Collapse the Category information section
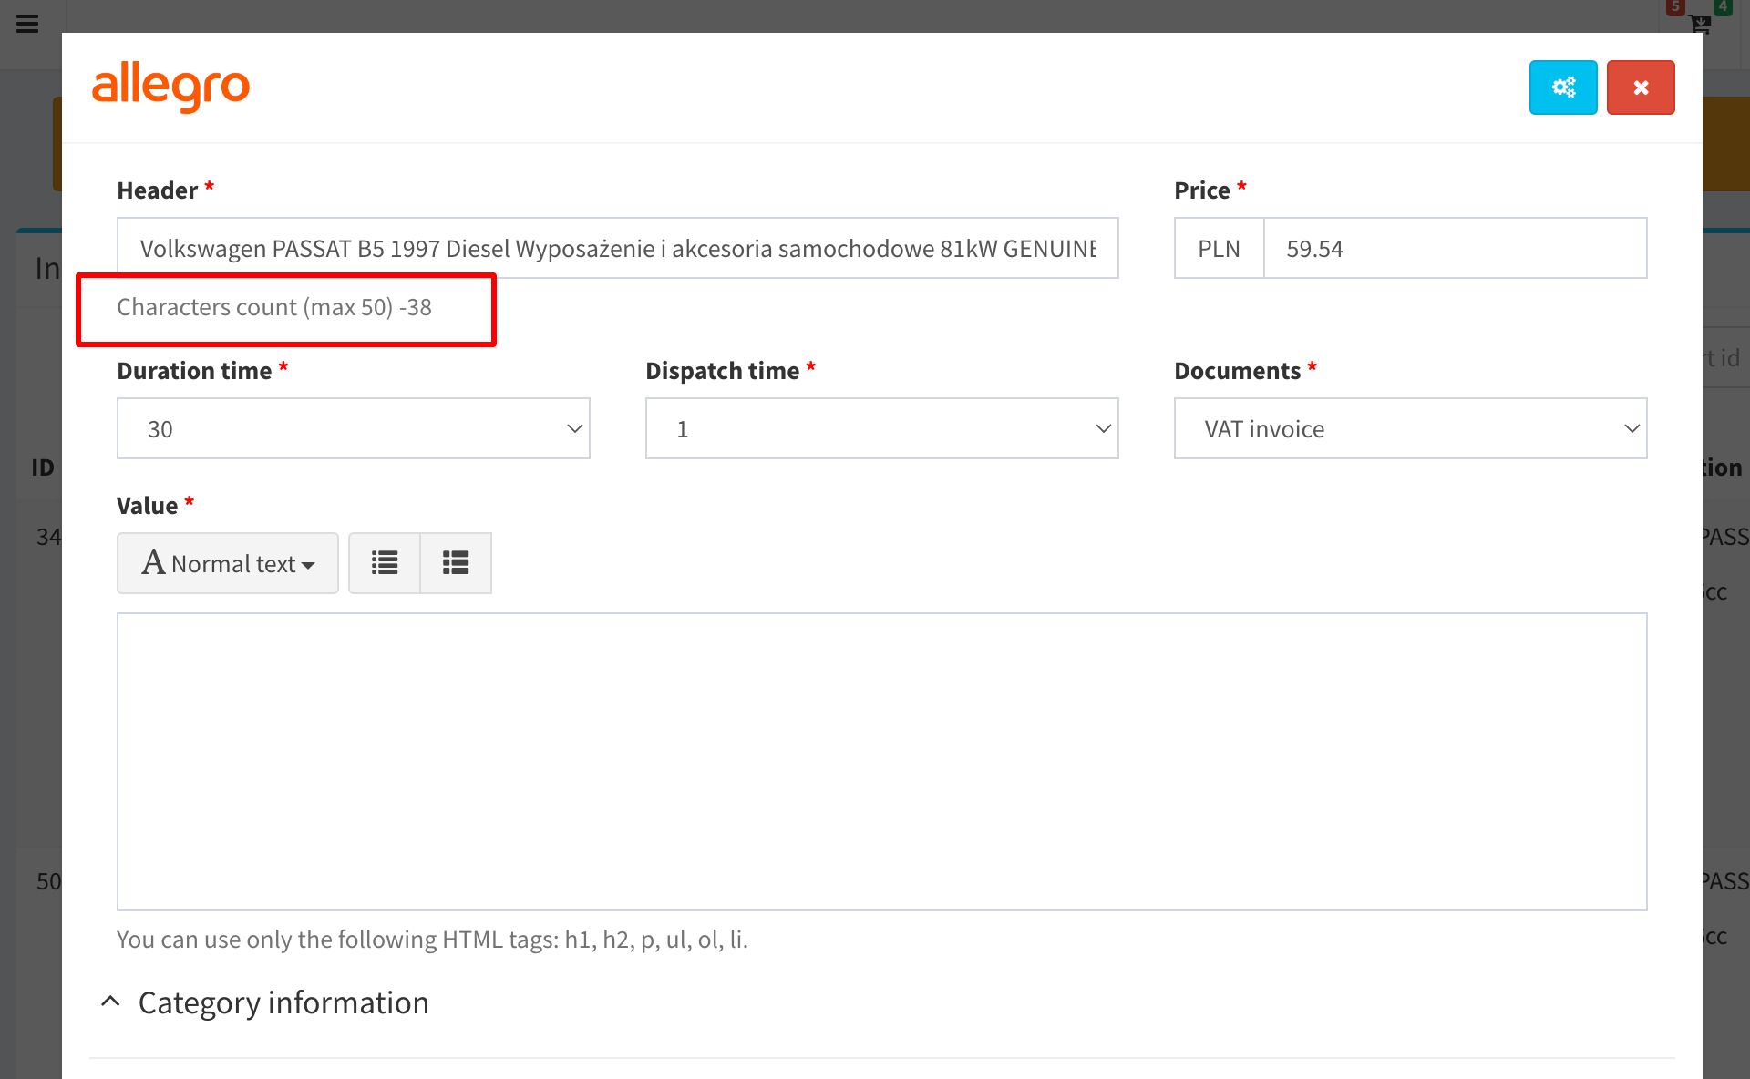1750x1079 pixels. tap(110, 1002)
